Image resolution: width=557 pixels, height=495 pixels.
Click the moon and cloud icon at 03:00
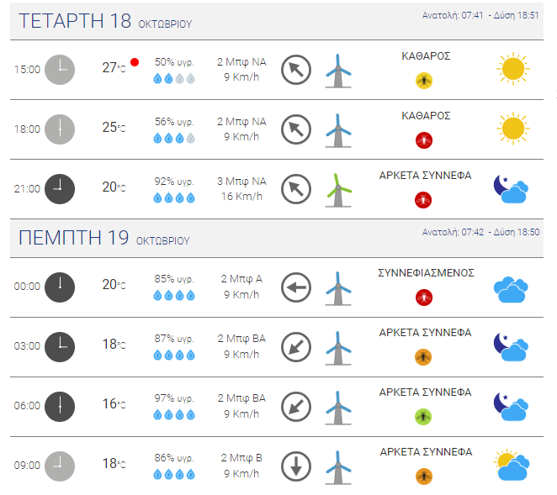[510, 346]
